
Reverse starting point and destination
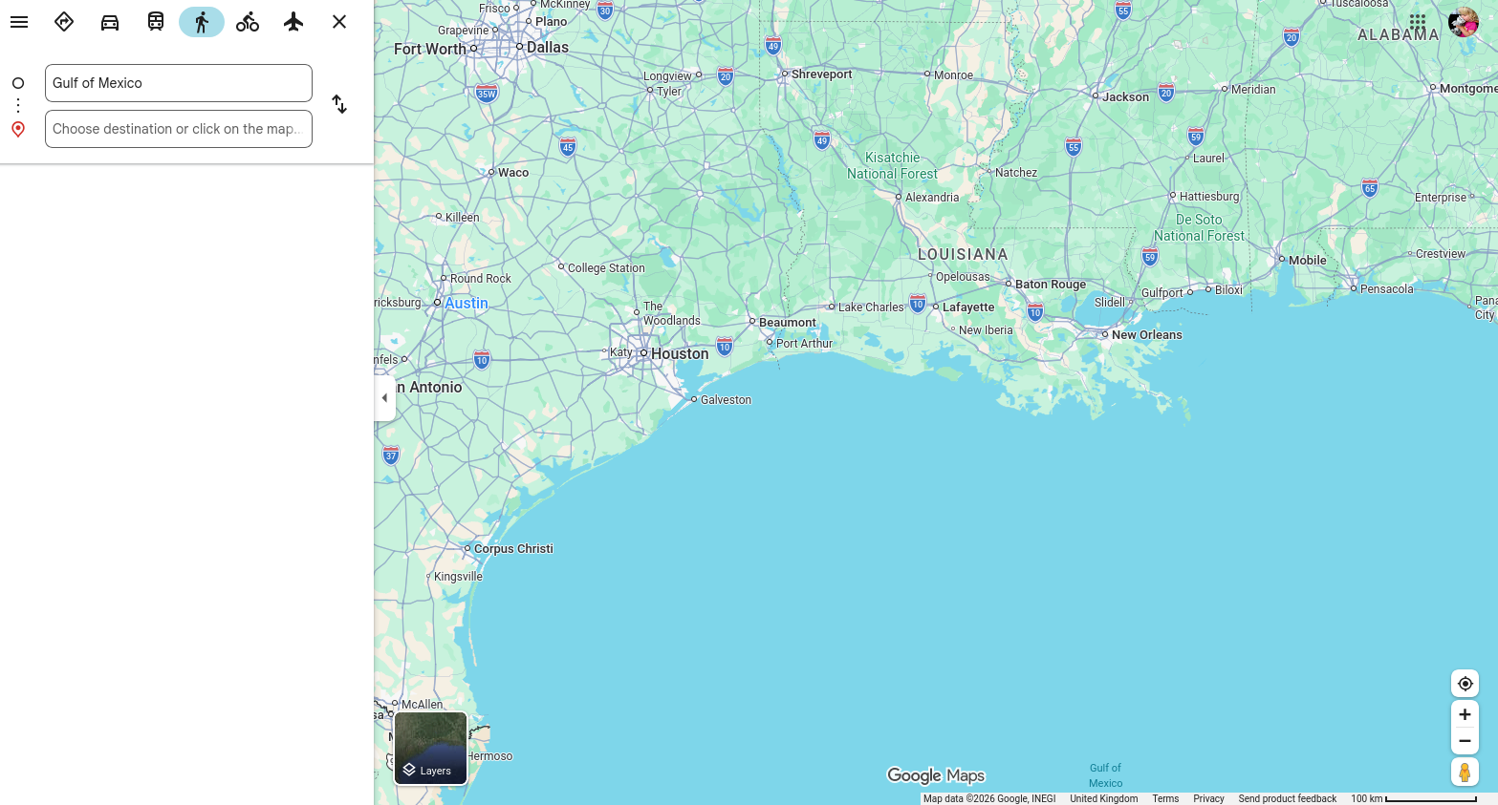coord(339,104)
